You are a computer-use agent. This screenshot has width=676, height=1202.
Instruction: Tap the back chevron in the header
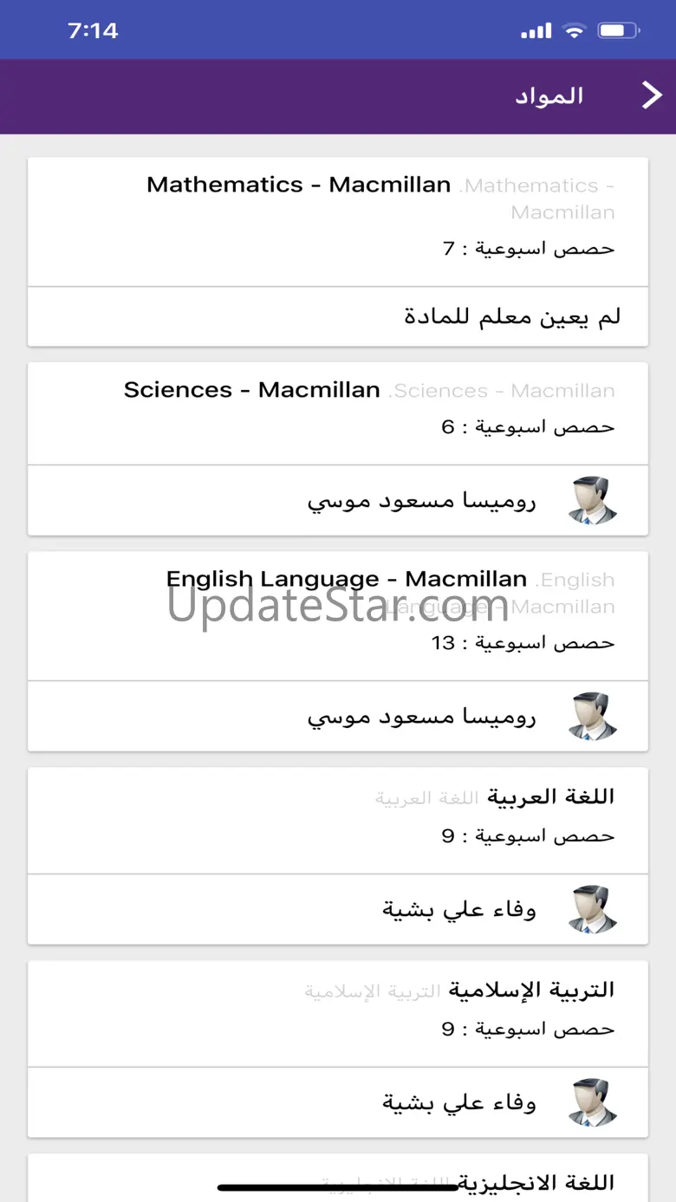coord(651,95)
